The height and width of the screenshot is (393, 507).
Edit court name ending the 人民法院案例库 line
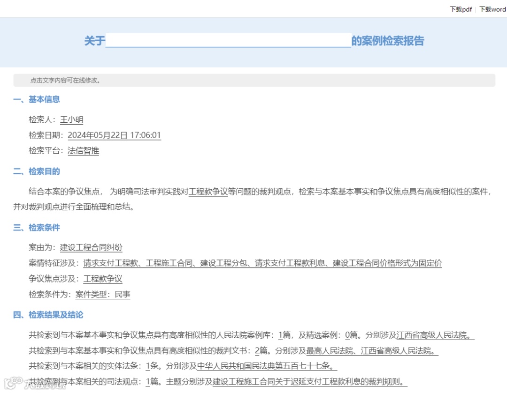(435, 335)
